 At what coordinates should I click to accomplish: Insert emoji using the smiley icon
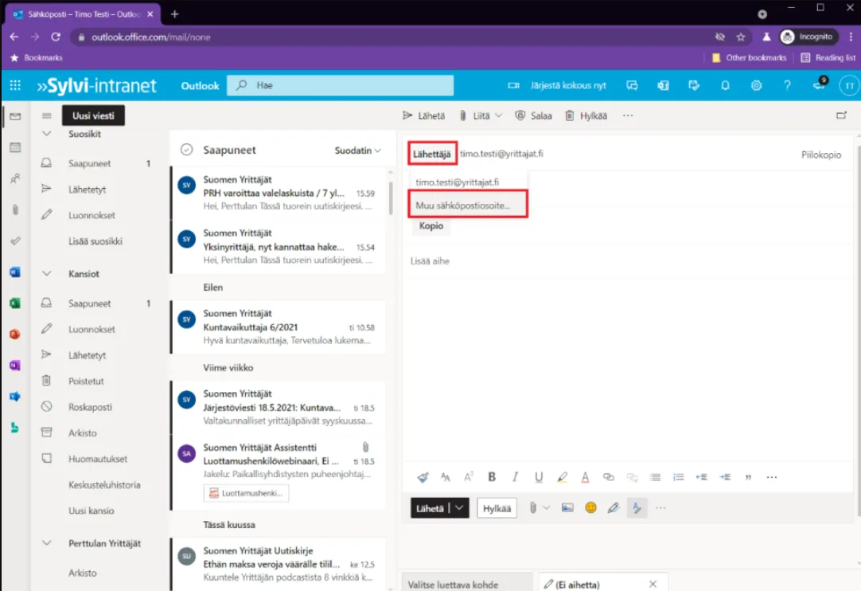590,507
